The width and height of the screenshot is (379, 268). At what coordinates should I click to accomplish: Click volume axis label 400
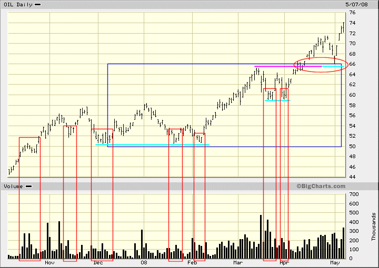tap(354, 222)
